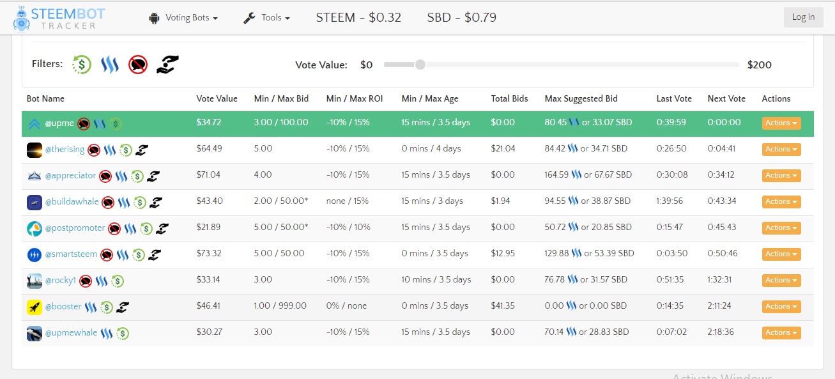Image resolution: width=835 pixels, height=379 pixels.
Task: Click the refund dollar icon beside @appreciator
Action: 137,176
